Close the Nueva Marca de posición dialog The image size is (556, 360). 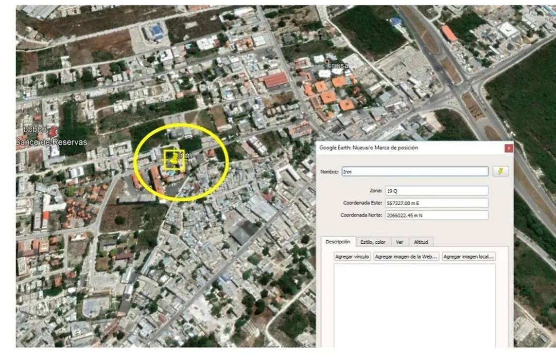[x=509, y=148]
